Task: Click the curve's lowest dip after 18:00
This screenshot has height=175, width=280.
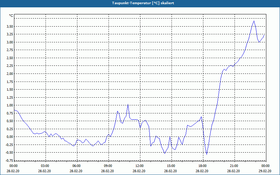Action: (x=206, y=154)
